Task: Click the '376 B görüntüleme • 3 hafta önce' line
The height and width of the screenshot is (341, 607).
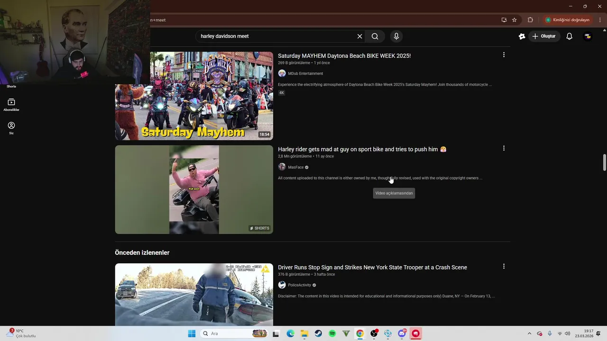Action: (x=306, y=274)
